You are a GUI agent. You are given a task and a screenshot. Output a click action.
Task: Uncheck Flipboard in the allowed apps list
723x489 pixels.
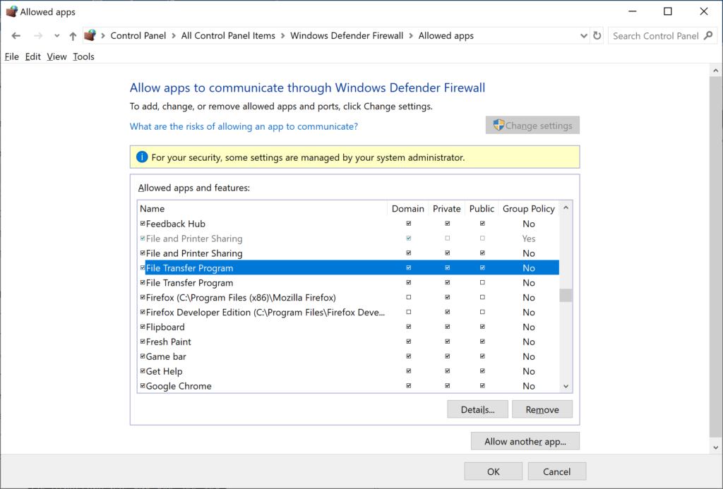pos(143,327)
